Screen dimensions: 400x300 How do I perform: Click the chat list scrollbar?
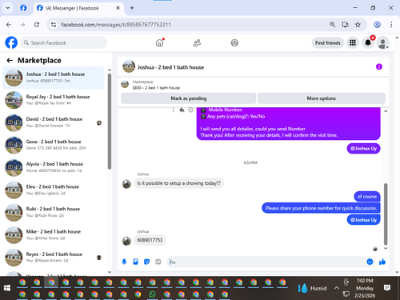click(110, 122)
